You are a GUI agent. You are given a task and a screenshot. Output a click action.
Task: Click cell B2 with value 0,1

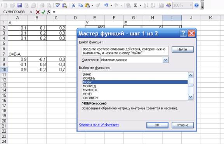point(37,28)
